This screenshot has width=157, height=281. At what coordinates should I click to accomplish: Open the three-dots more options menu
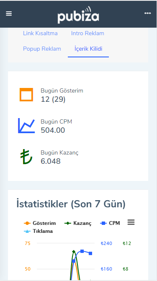click(x=147, y=13)
